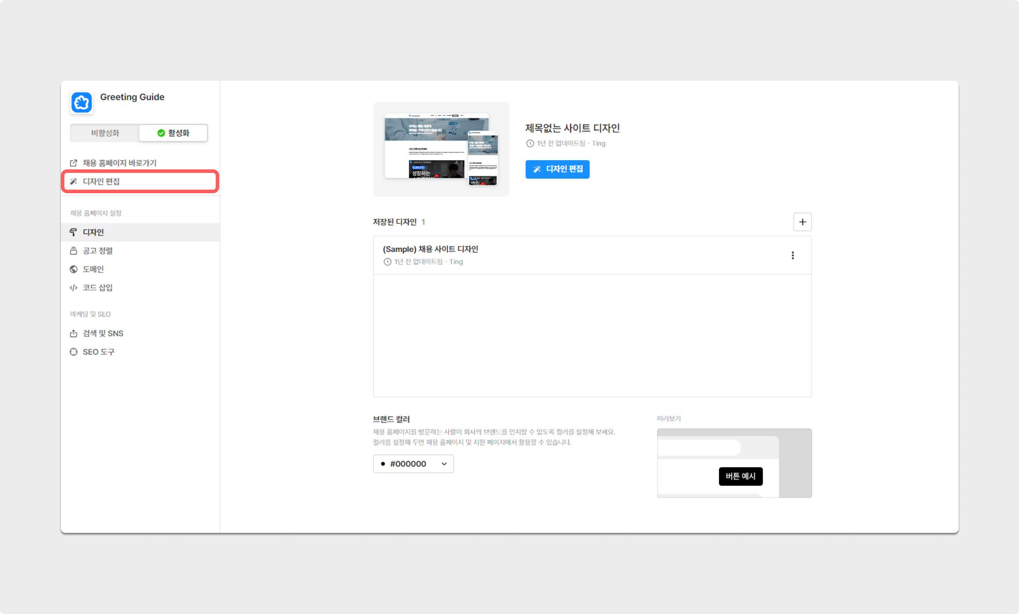Switch site status to 비활성화
This screenshot has height=614, width=1019.
tap(105, 133)
